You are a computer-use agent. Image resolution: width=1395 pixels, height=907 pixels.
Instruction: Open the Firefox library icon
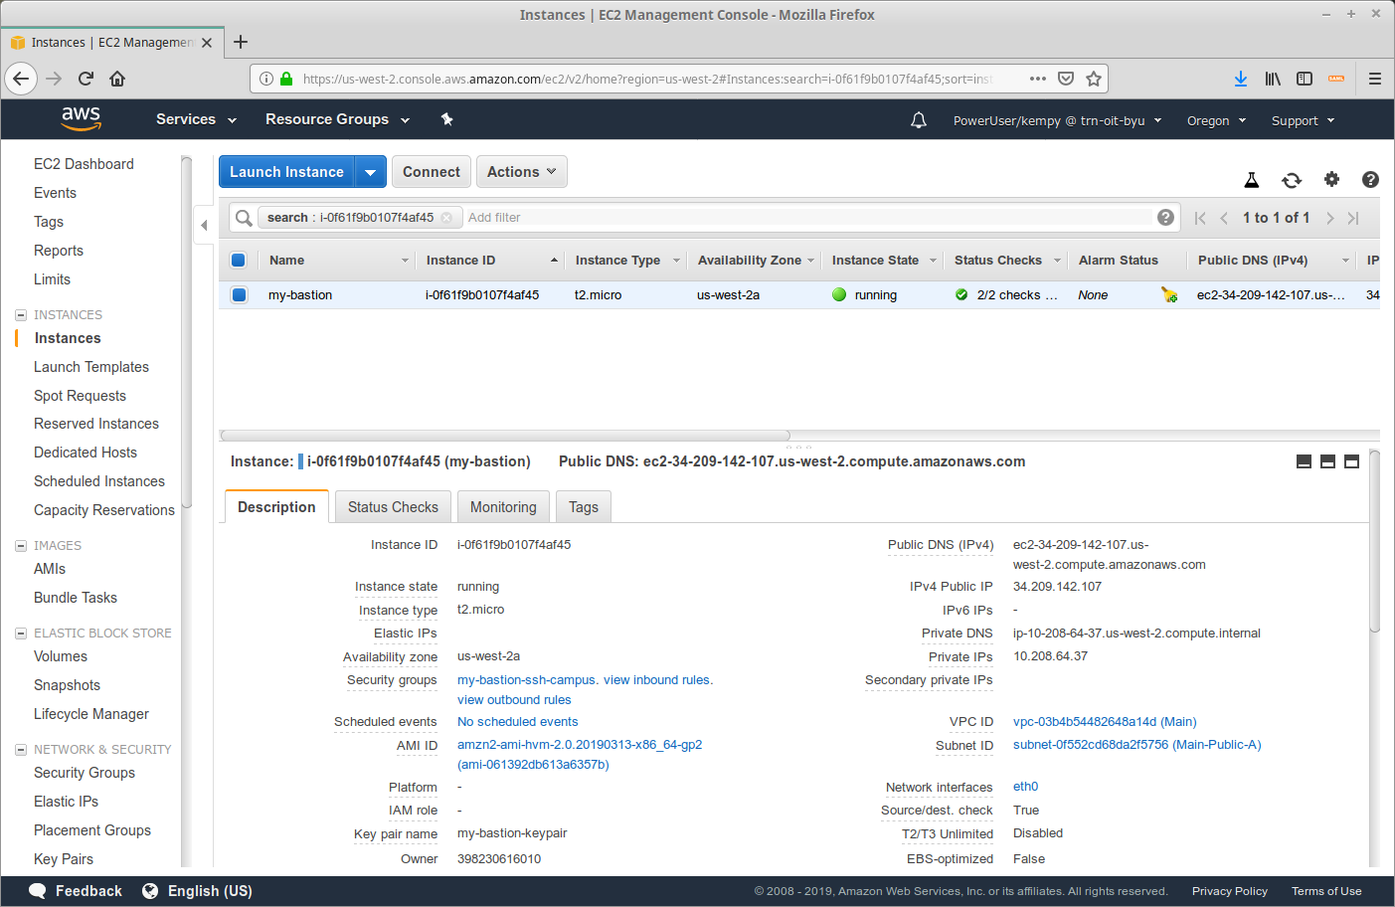click(1273, 79)
